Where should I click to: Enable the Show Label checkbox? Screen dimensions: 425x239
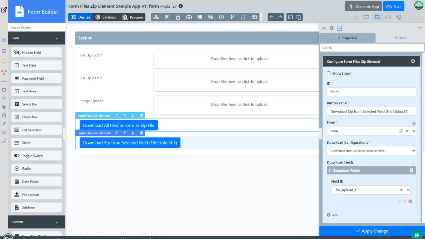pos(329,73)
